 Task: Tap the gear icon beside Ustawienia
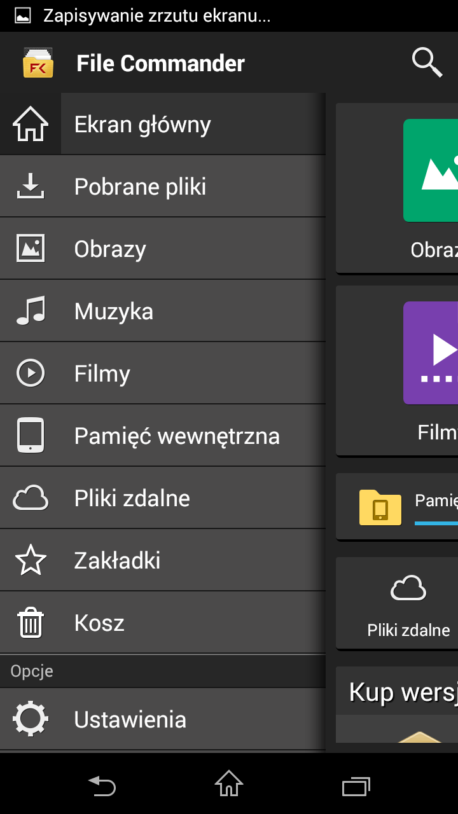click(31, 719)
